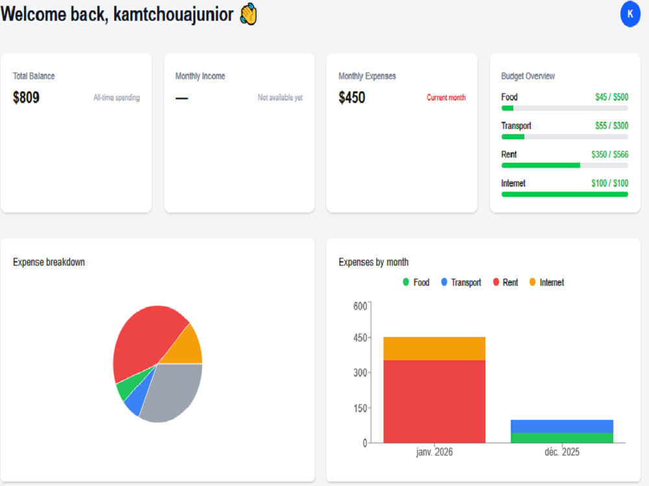This screenshot has width=649, height=486.
Task: Click the 150 y-axis tick label
Action: point(360,408)
